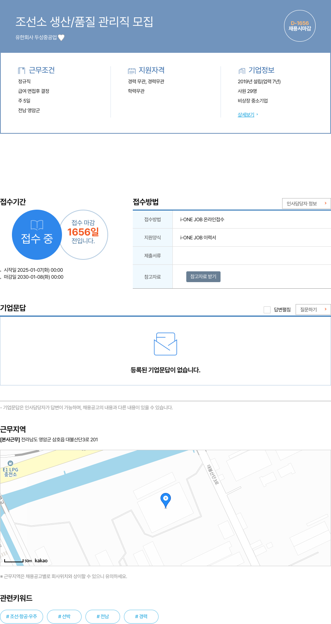This screenshot has width=331, height=624.
Task: Click the kakao map logo
Action: [x=41, y=560]
